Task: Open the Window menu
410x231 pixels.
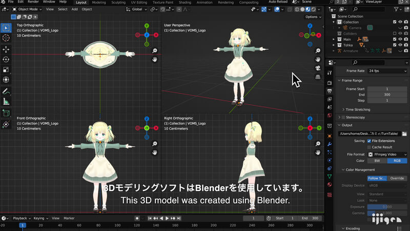Action: [x=49, y=2]
